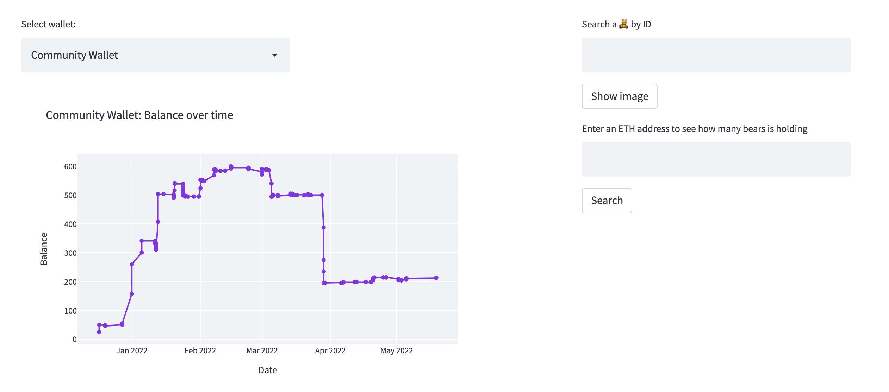Viewport: 889px width, 392px height.
Task: Open the Select wallet dropdown
Action: pyautogui.click(x=155, y=55)
